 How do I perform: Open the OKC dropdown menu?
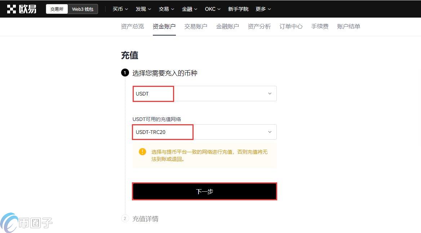tap(213, 9)
